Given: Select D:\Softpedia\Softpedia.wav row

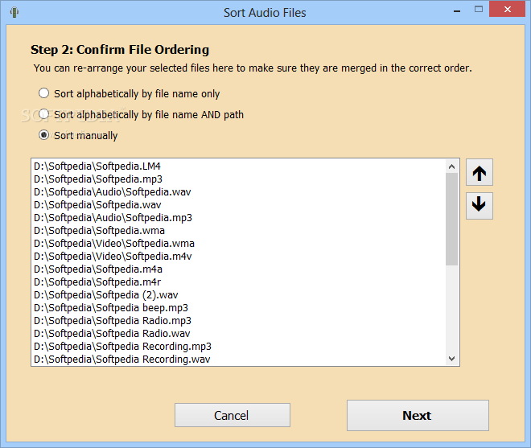Looking at the screenshot, I should tap(239, 205).
